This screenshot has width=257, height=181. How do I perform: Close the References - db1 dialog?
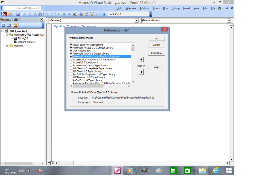click(164, 29)
